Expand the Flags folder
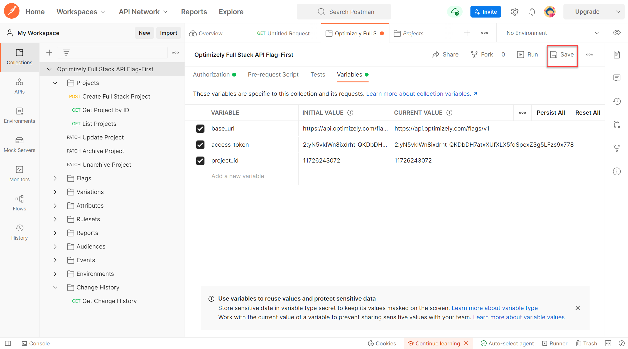The height and width of the screenshot is (349, 628). [x=55, y=178]
